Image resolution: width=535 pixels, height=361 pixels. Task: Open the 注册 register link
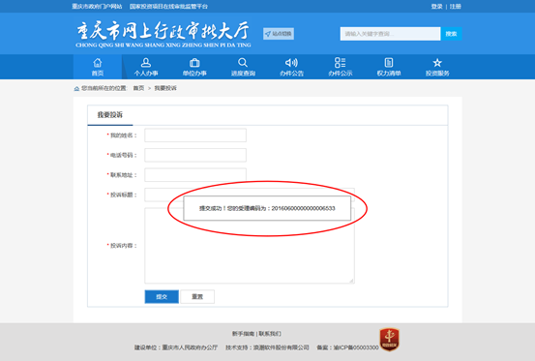[x=455, y=7]
